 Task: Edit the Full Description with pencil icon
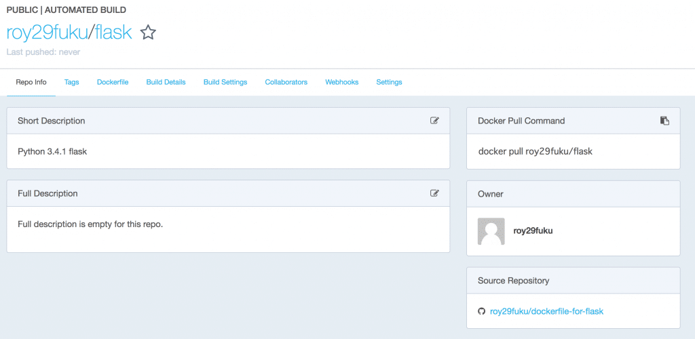[435, 193]
